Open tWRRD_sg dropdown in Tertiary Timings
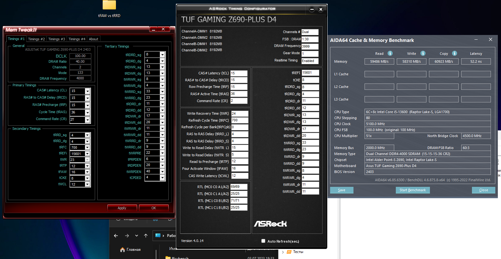The width and height of the screenshot is (501, 259). click(x=162, y=91)
